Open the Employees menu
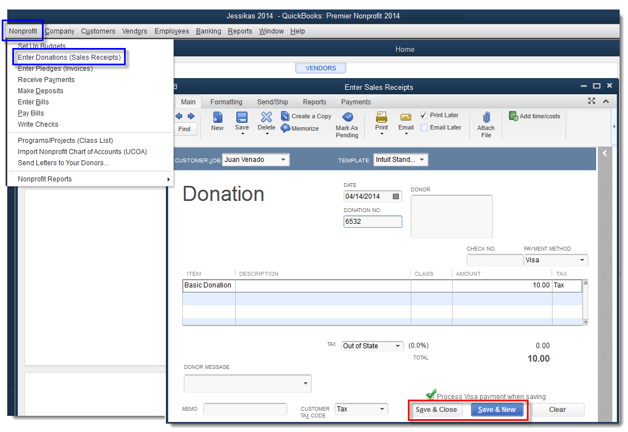Image resolution: width=628 pixels, height=432 pixels. pos(172,31)
